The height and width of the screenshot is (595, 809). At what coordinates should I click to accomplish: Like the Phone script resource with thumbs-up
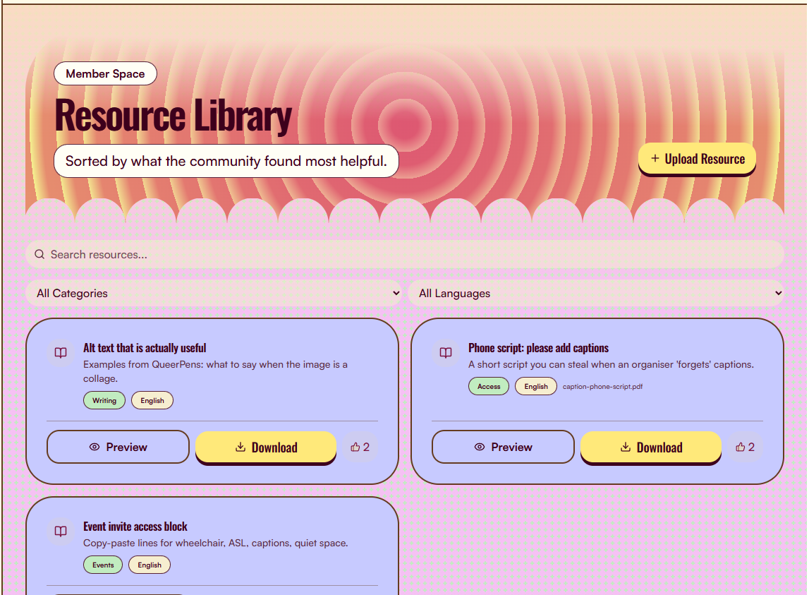point(745,447)
